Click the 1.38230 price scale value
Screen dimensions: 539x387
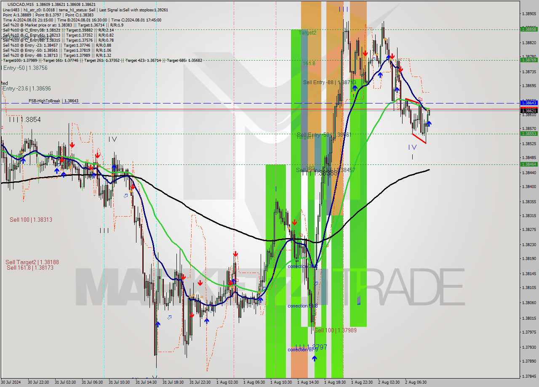[x=529, y=244]
